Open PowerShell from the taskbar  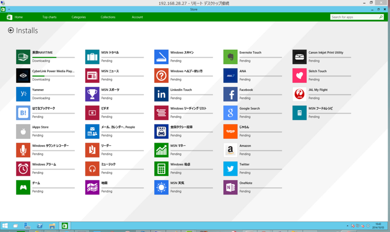tap(40, 226)
